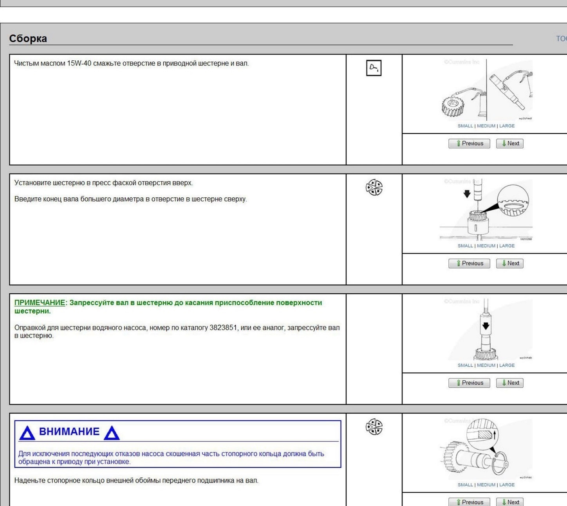Click the TOC link at top right
Screen dimensions: 567x506
(562, 38)
